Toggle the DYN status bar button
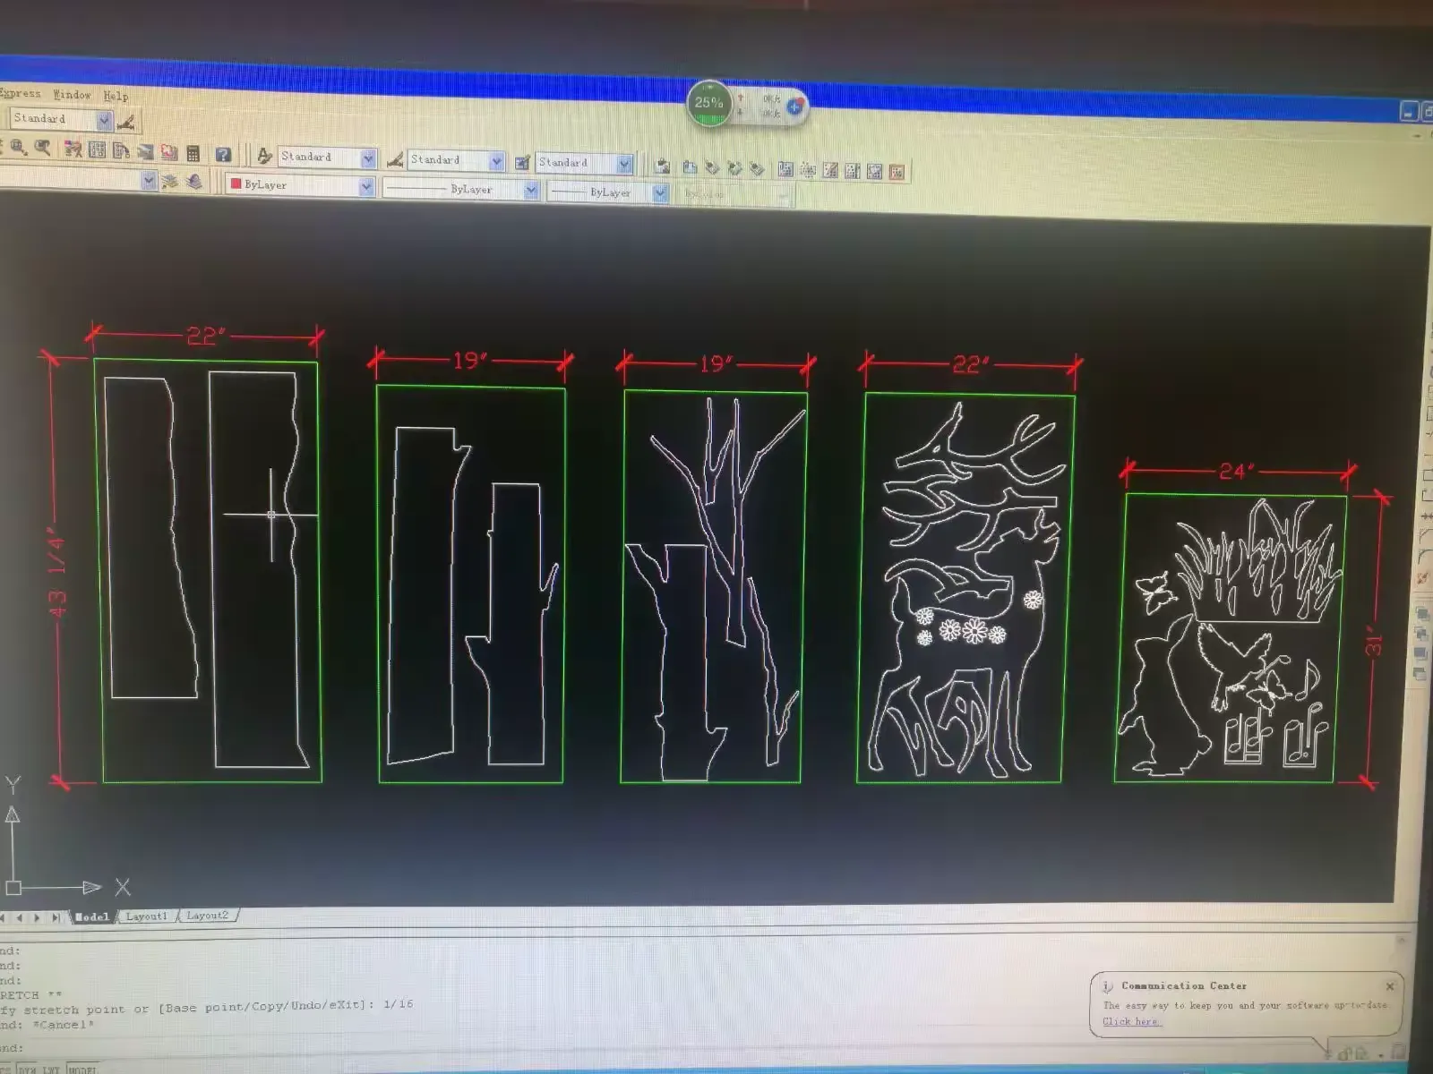The width and height of the screenshot is (1433, 1074). [27, 1069]
